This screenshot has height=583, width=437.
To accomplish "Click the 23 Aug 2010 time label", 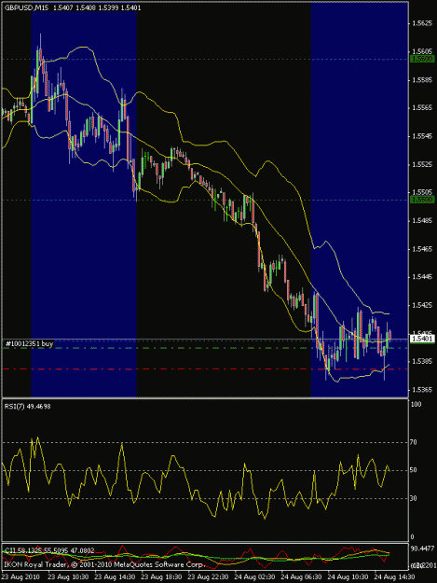I will (x=20, y=576).
